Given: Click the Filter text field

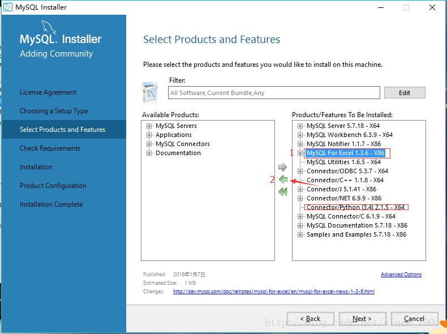Looking at the screenshot, I should pyautogui.click(x=274, y=93).
